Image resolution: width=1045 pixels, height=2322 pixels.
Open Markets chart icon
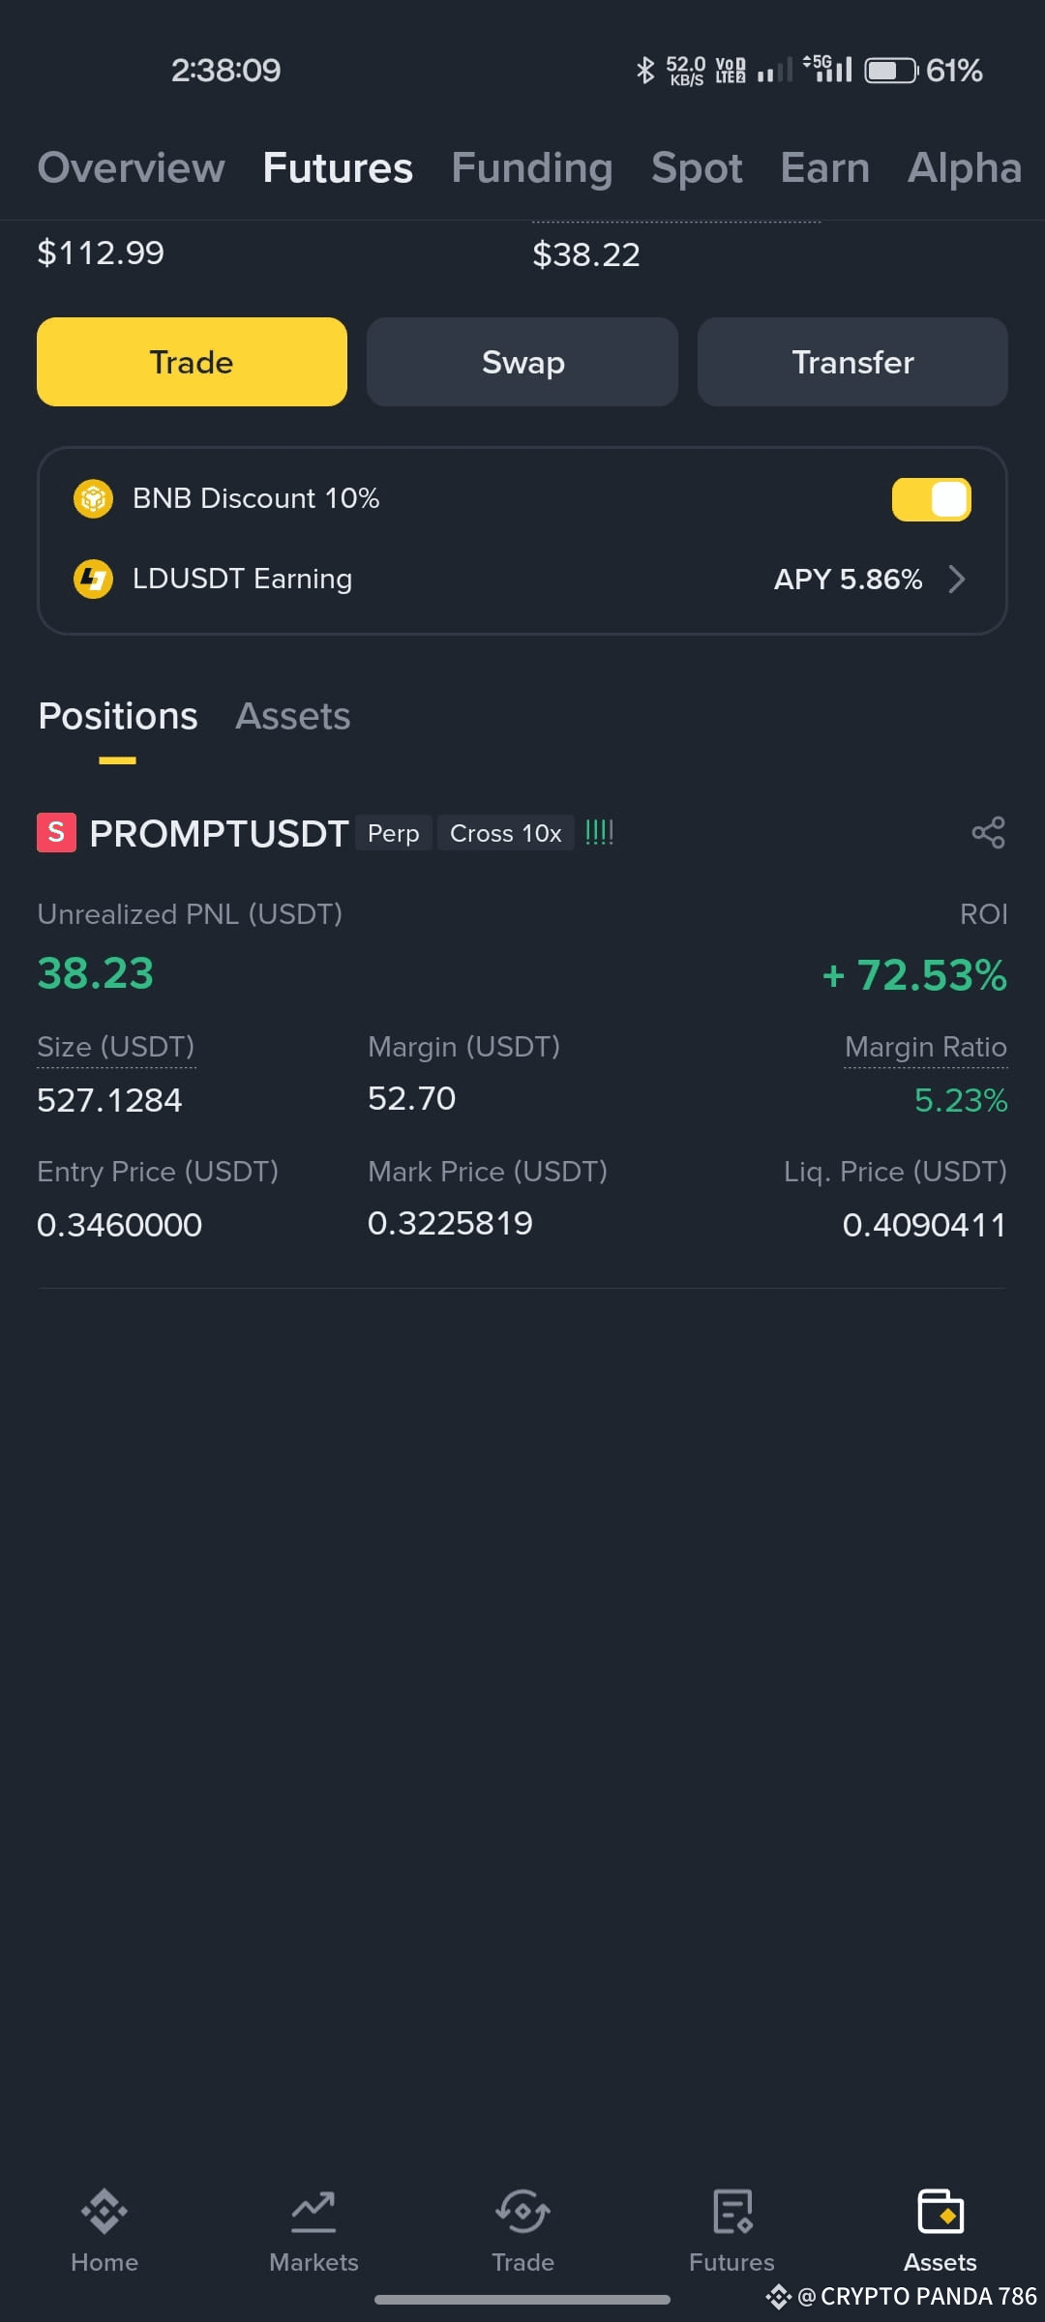313,2212
